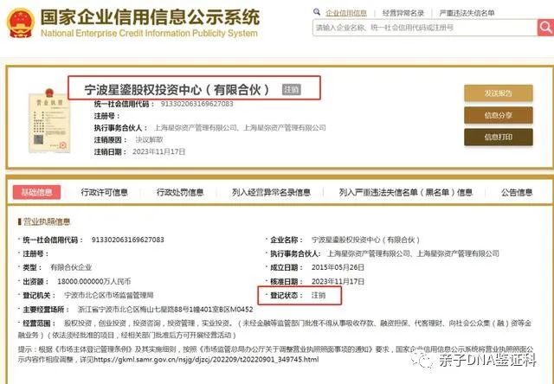Switch to the 列入经营异常名录信息 tab
Image resolution: width=554 pixels, height=384 pixels.
pyautogui.click(x=271, y=192)
